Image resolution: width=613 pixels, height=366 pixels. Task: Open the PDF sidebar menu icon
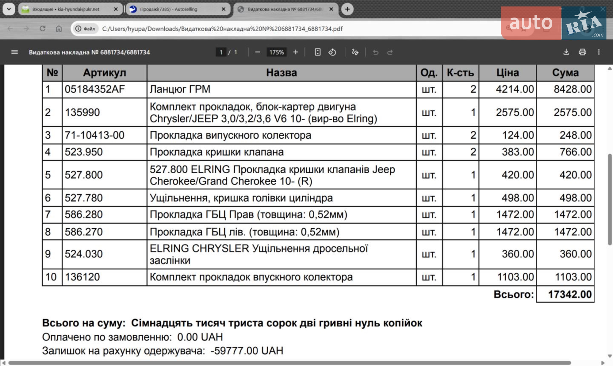coord(14,52)
